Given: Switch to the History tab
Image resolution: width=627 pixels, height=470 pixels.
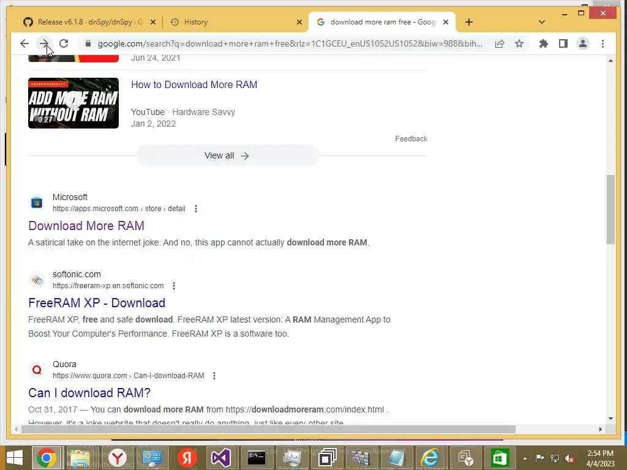Looking at the screenshot, I should (x=235, y=22).
